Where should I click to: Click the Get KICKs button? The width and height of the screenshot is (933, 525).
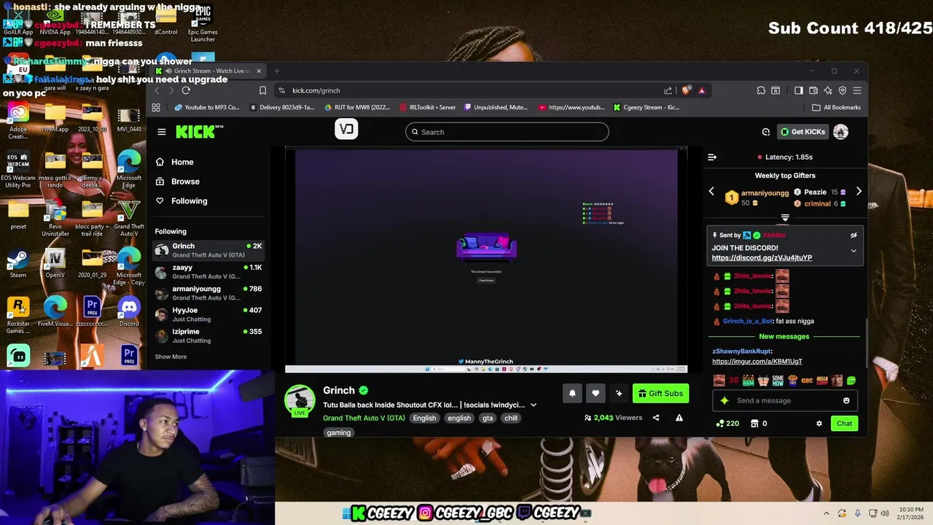[x=803, y=132]
